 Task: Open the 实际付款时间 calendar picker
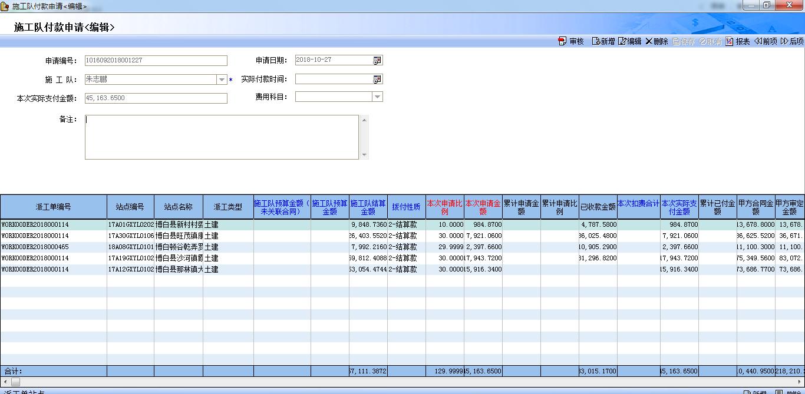[x=377, y=80]
